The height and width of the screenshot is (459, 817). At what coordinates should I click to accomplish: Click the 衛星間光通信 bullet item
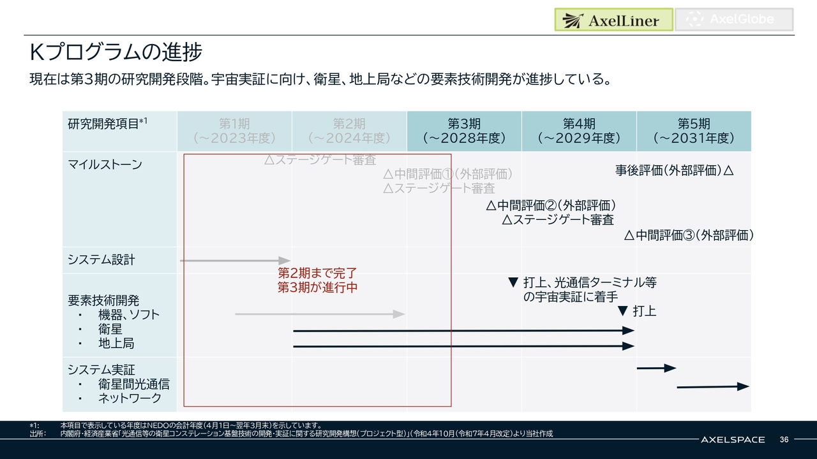[134, 384]
